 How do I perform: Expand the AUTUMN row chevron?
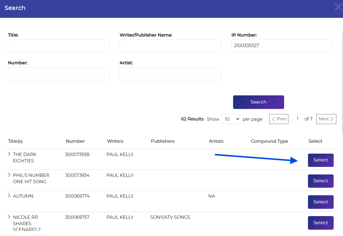[9, 196]
